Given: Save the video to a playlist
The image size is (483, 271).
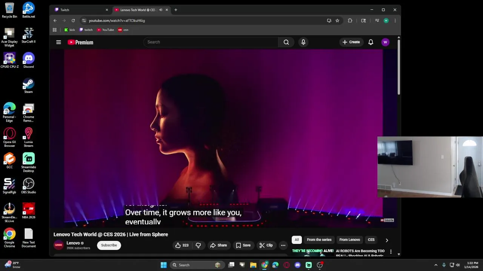Looking at the screenshot, I should [243, 245].
